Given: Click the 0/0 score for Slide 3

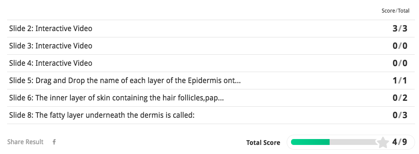Looking at the screenshot, I should [400, 46].
